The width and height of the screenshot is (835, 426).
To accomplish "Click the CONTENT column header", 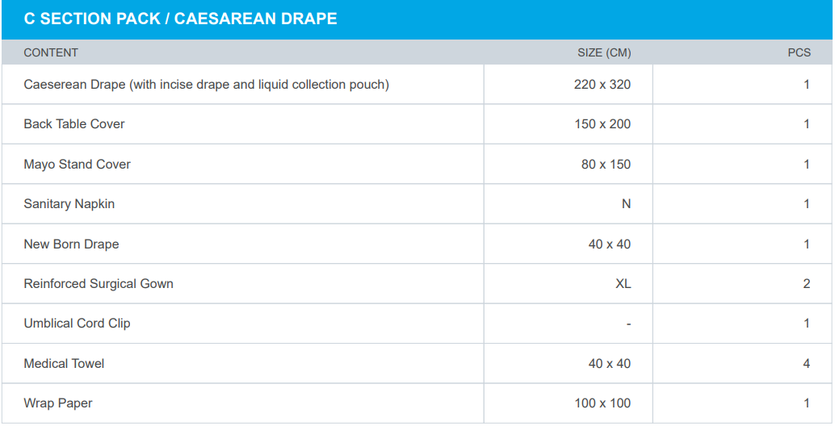I will [51, 52].
